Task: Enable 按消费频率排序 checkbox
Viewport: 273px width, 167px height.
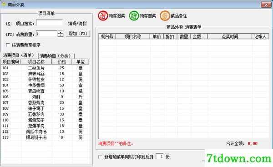Action: coord(8,45)
